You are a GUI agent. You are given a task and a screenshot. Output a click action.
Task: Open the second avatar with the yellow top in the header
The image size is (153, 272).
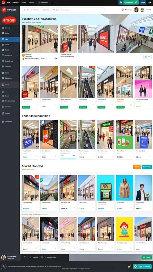142,10
